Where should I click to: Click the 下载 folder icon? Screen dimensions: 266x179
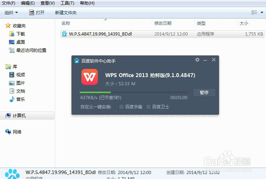point(12,34)
